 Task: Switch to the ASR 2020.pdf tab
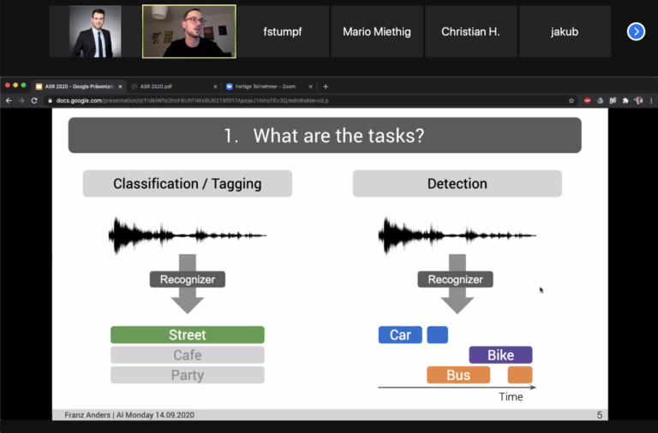click(x=171, y=86)
